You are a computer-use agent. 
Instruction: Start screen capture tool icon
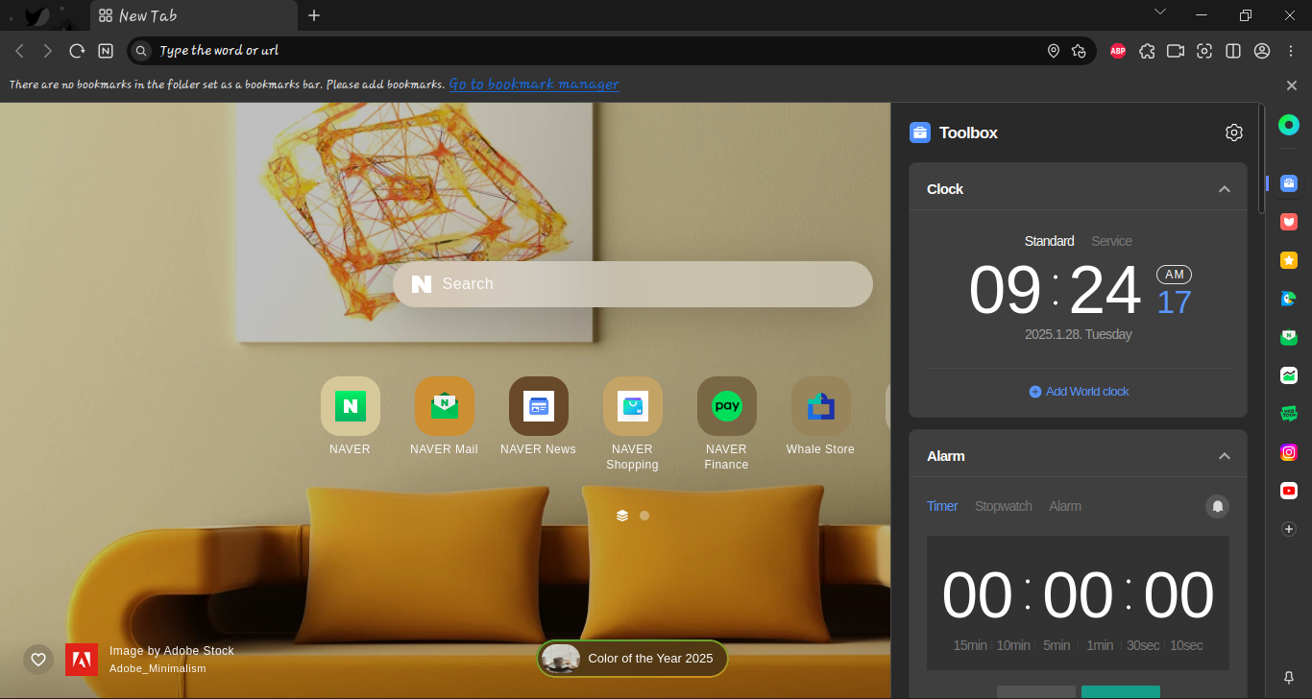[x=1204, y=51]
